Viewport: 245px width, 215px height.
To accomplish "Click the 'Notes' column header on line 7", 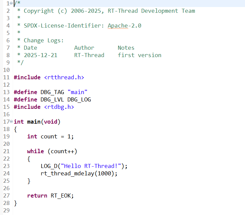I will [x=126, y=48].
